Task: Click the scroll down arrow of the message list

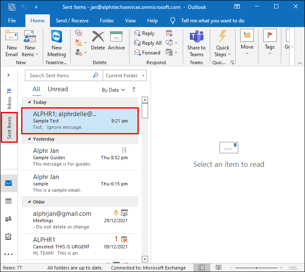Action: click(145, 259)
